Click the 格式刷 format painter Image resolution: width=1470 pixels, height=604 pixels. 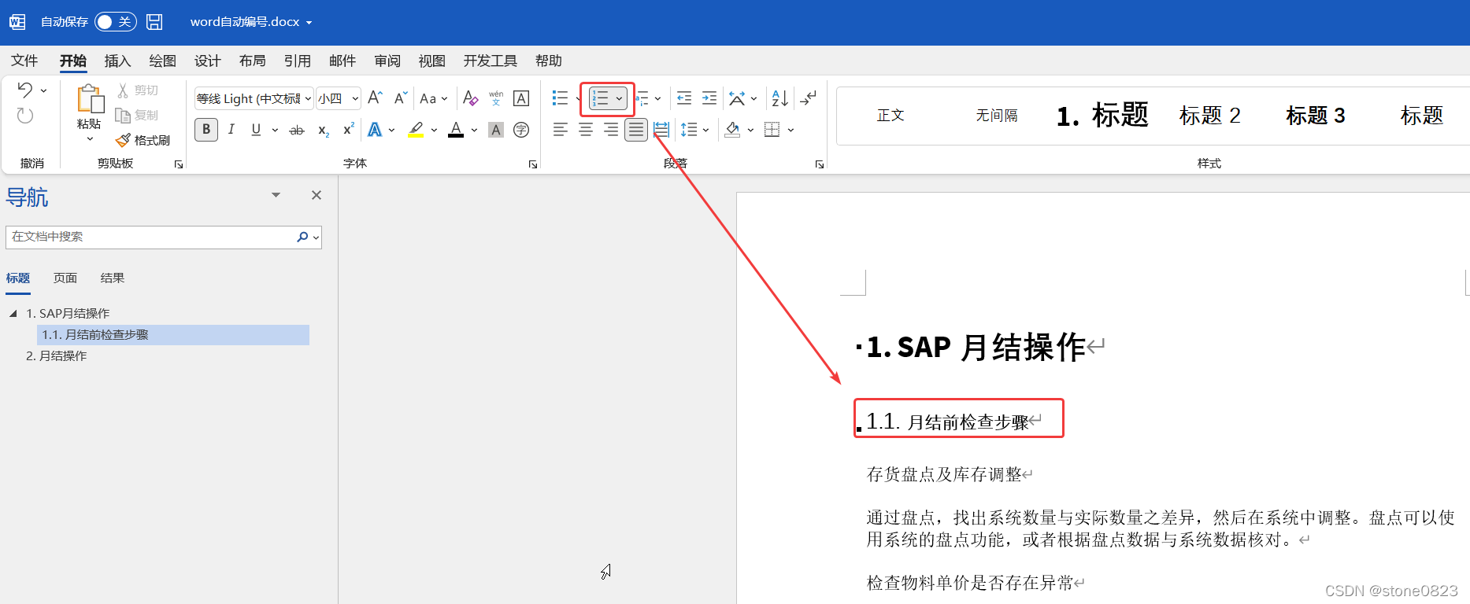(143, 140)
